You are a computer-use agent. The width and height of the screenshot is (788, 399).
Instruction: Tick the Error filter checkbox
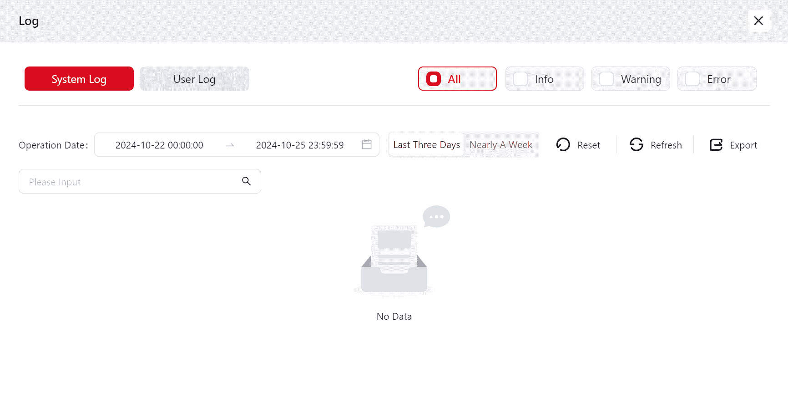click(692, 79)
